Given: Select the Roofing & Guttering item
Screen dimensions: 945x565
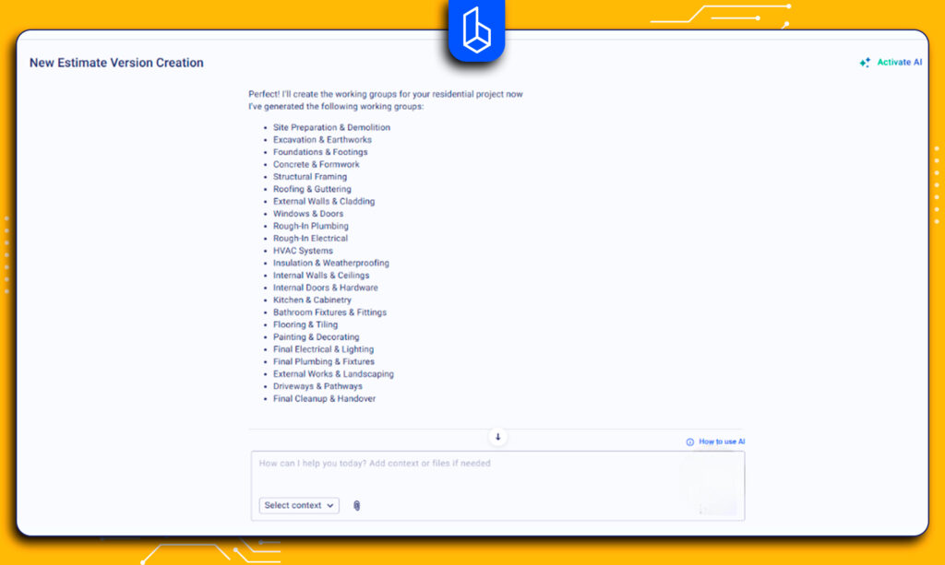Looking at the screenshot, I should coord(312,189).
